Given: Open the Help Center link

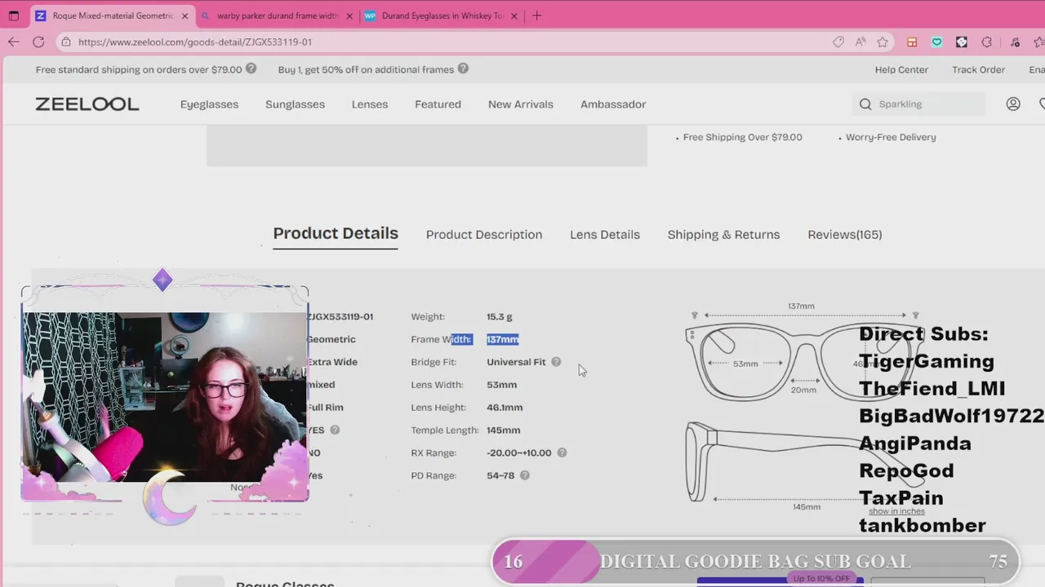Looking at the screenshot, I should (901, 69).
